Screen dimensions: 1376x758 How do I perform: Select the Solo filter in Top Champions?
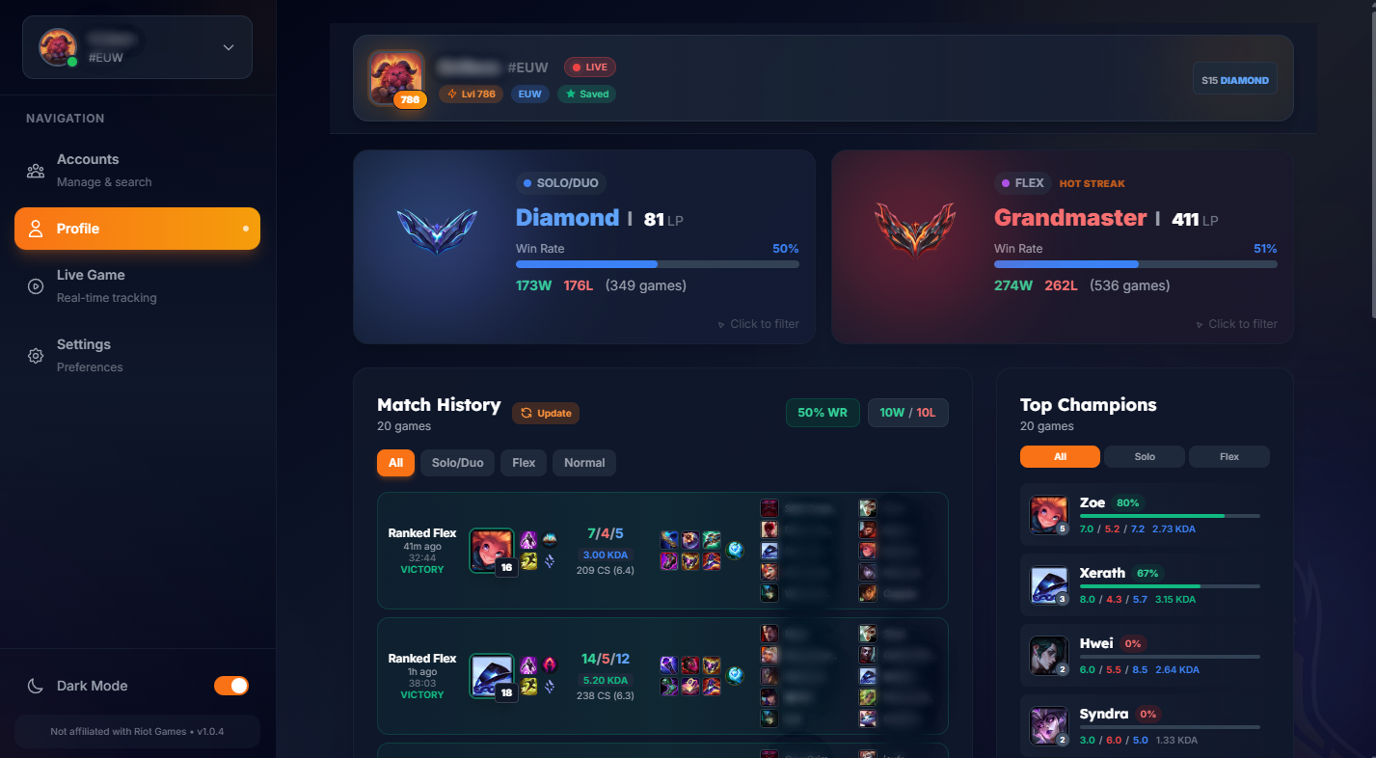1145,457
